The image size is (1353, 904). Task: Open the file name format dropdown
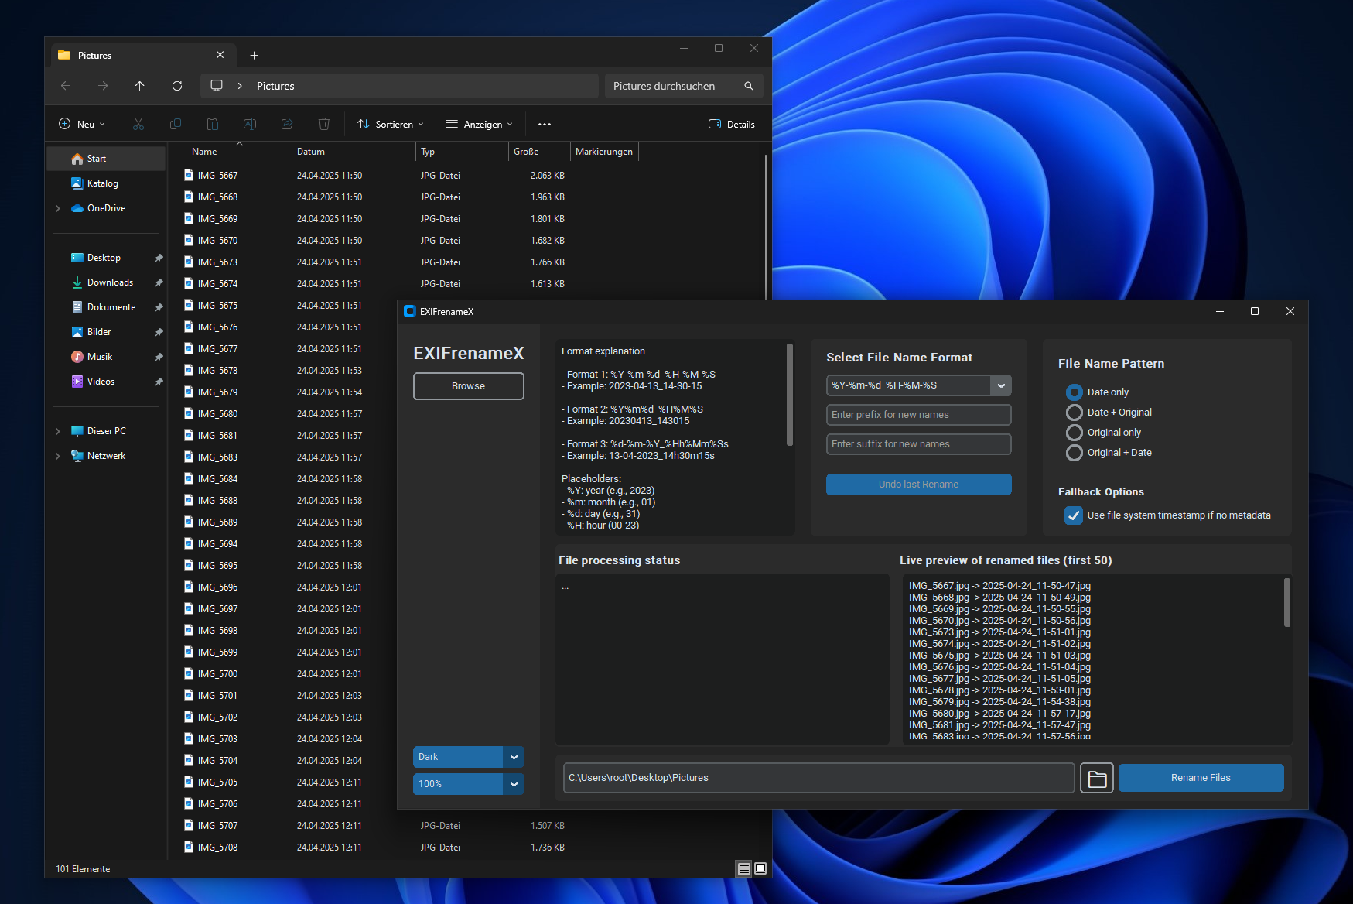[1001, 385]
